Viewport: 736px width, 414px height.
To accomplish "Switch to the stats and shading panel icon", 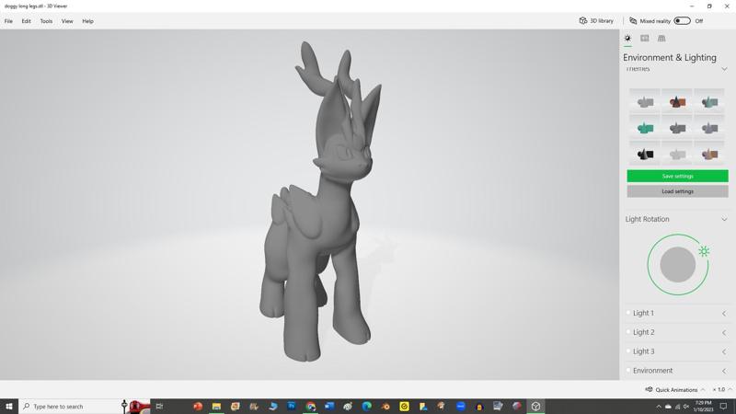I will coord(645,39).
